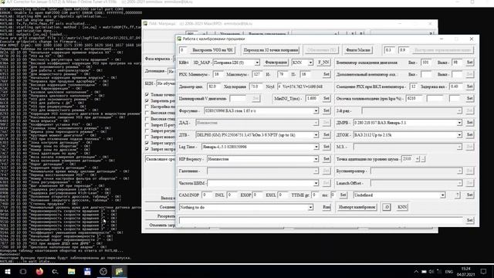Toggle the ninth checked checkbox in matrix window
This screenshot has width=494, height=278.
(147, 143)
